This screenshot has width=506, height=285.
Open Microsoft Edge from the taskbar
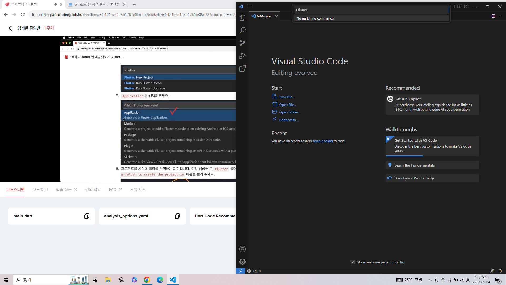tap(160, 280)
